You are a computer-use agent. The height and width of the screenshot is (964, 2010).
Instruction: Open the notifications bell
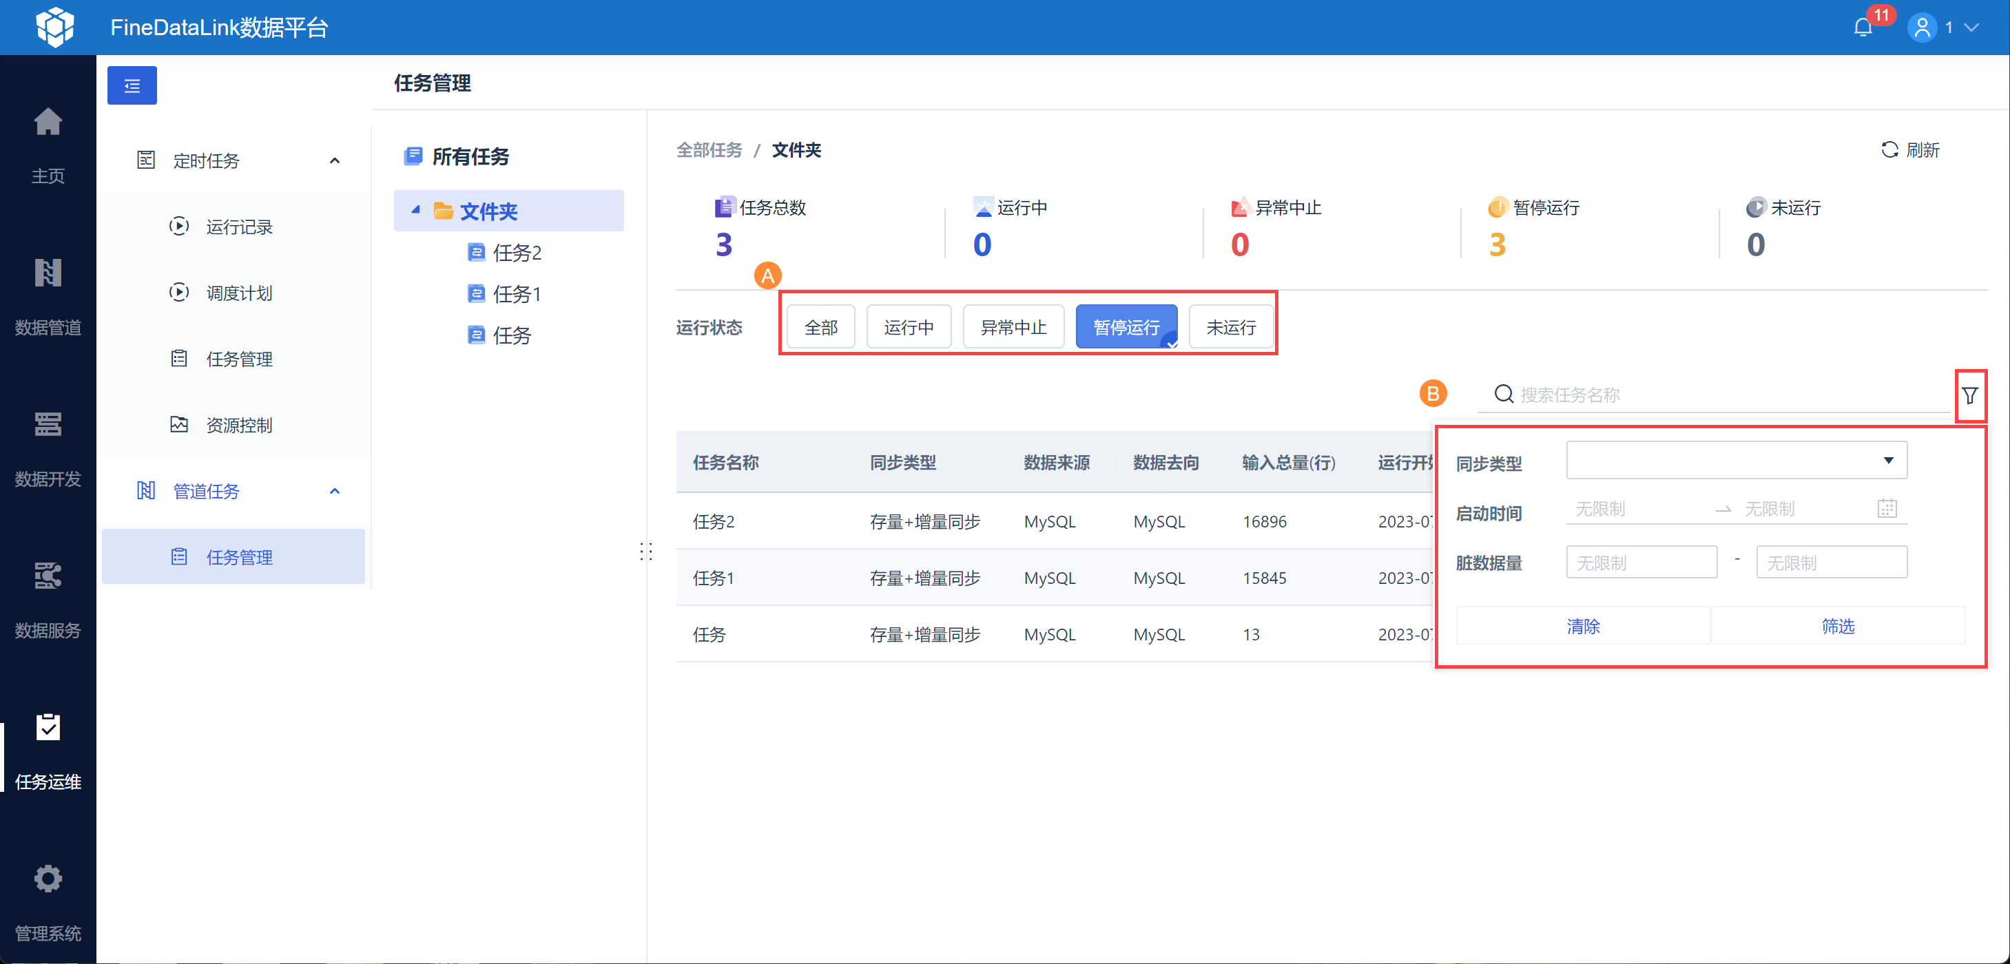coord(1863,28)
